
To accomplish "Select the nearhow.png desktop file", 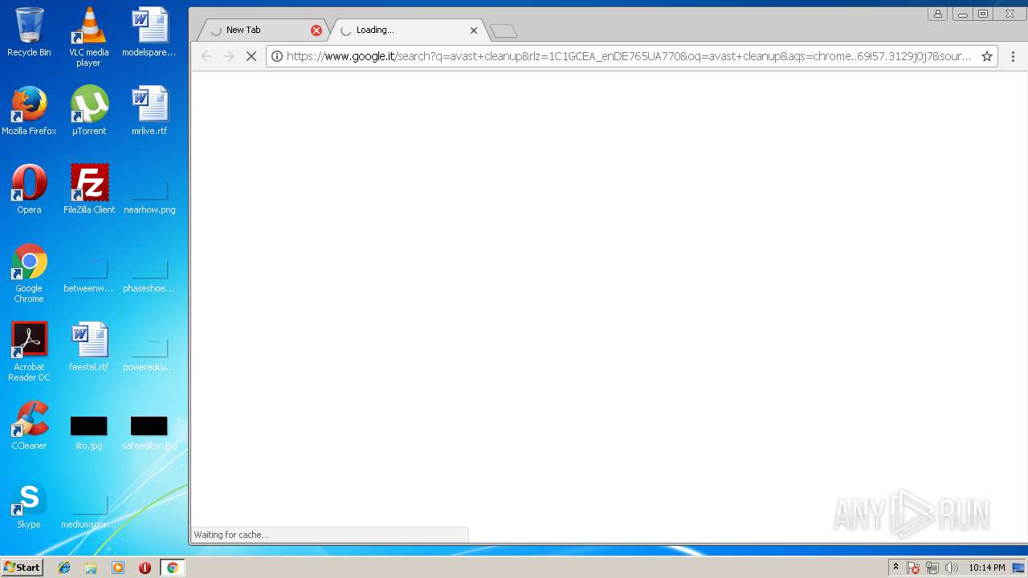I will pos(149,197).
